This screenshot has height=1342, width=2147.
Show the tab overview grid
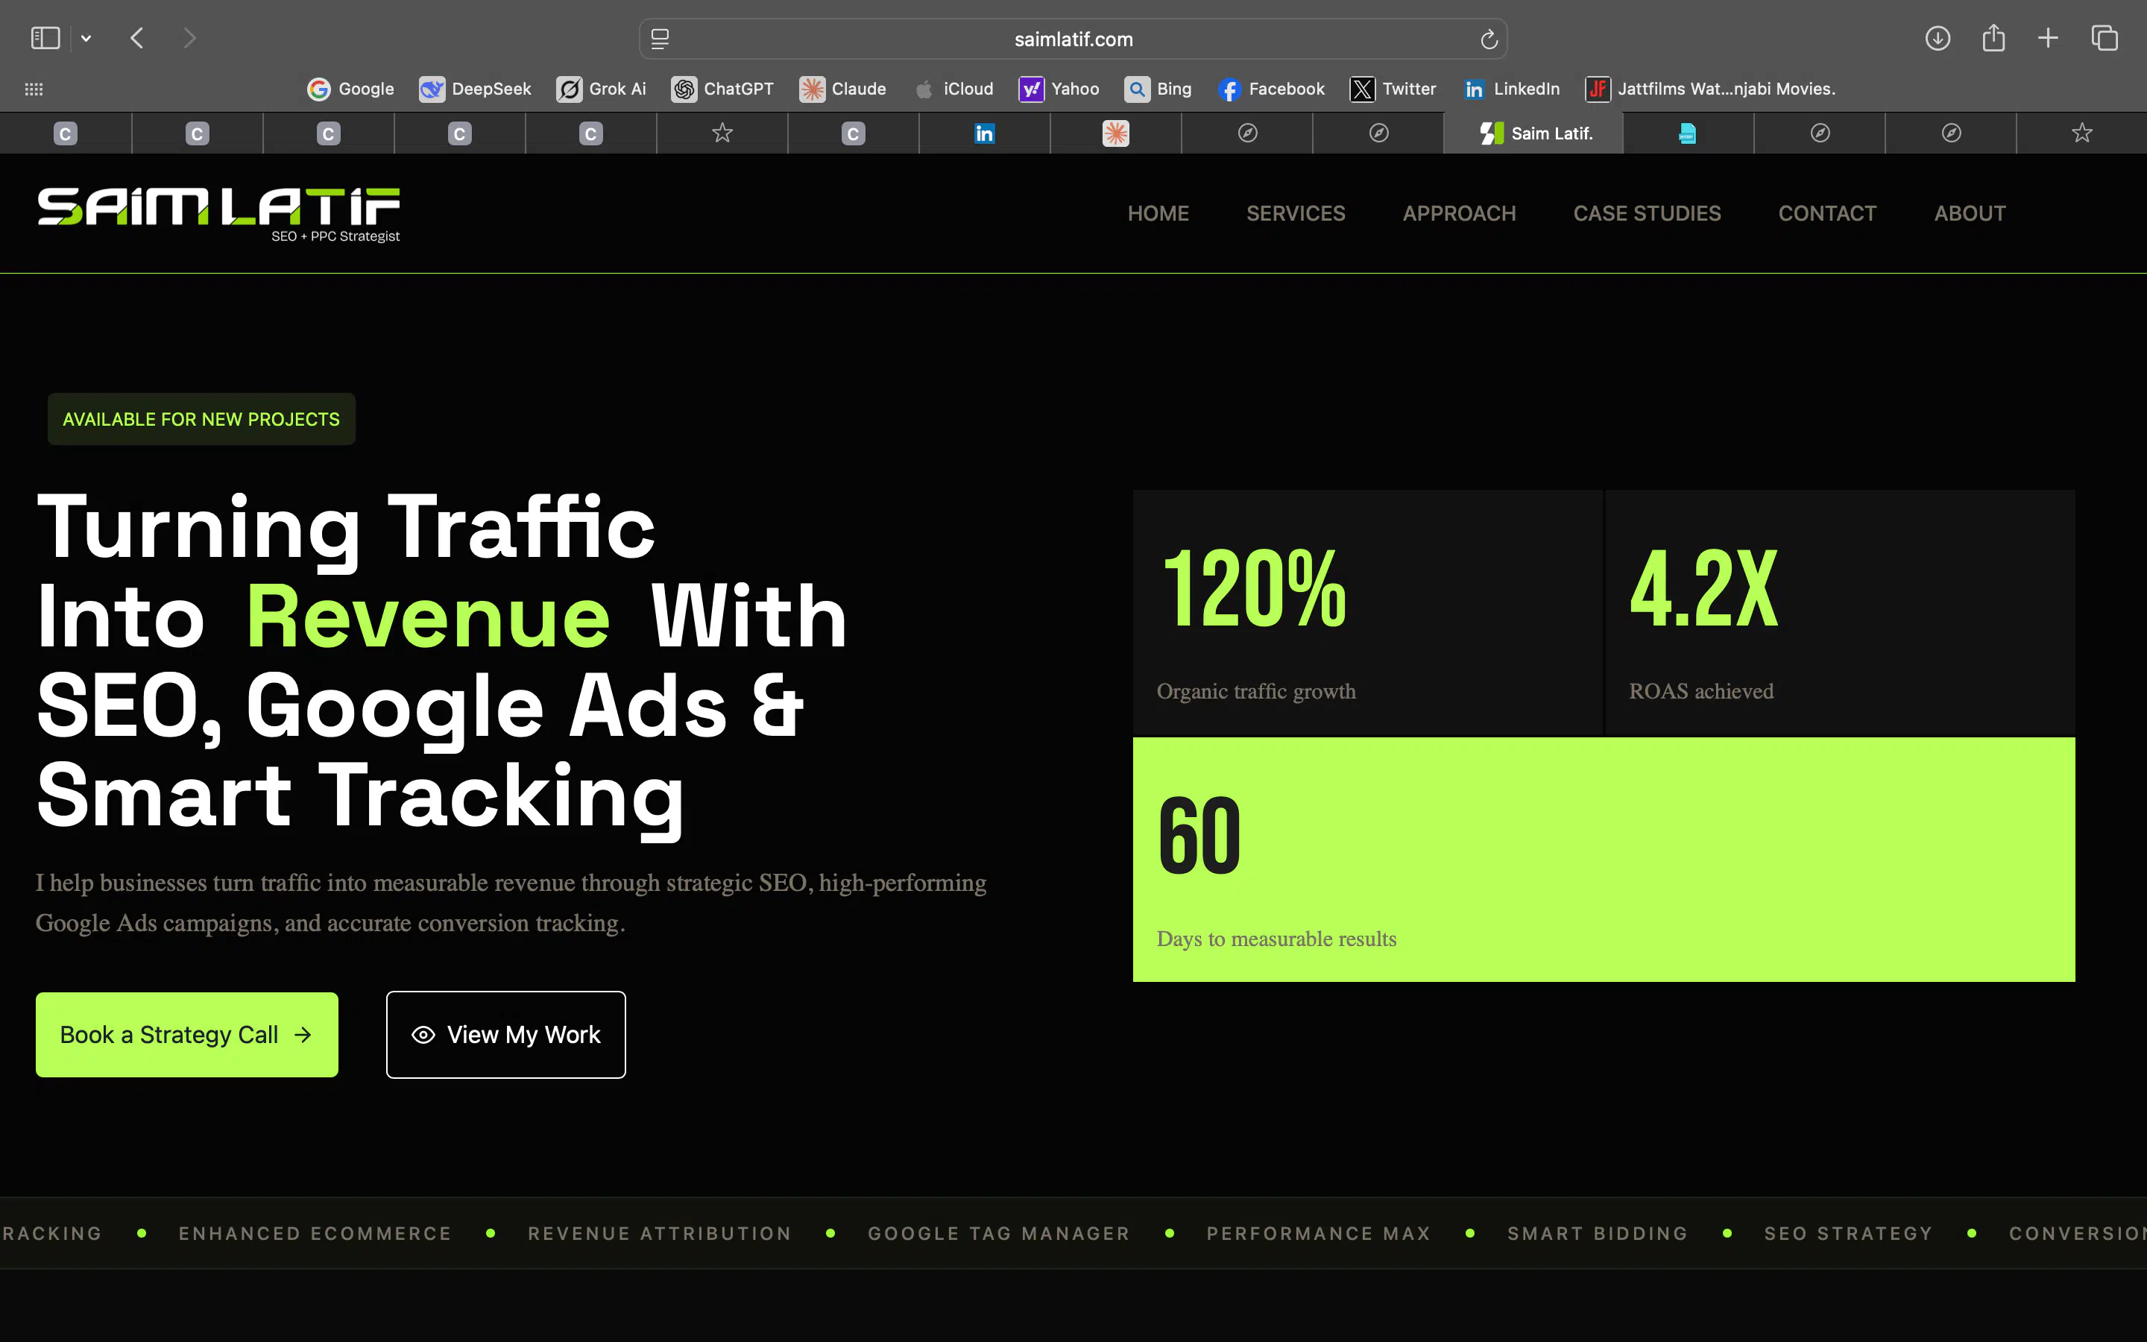2105,38
